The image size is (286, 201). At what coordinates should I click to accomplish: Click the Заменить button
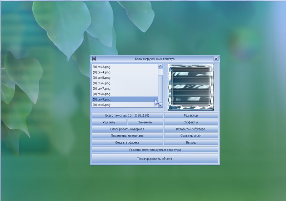(145, 122)
